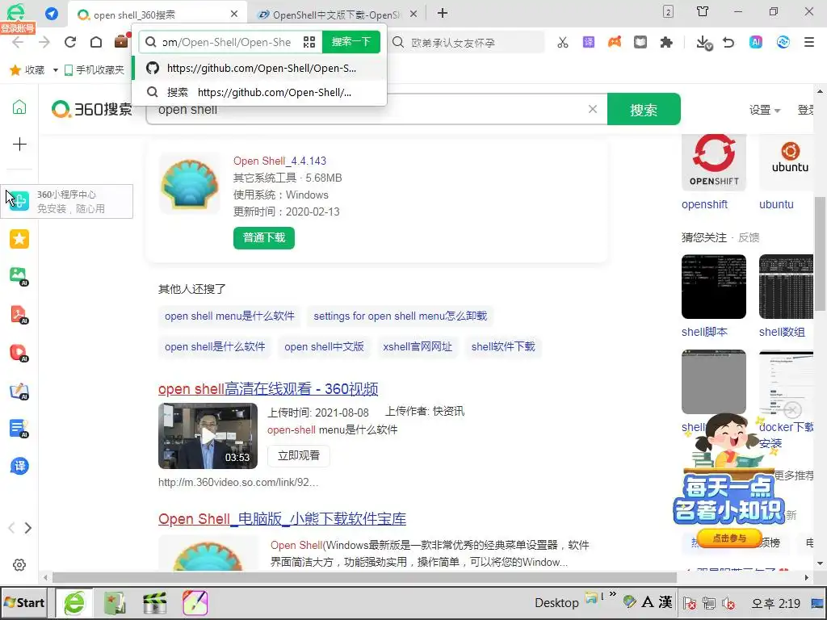Open sidebar AI video recorder icon
Viewport: 827px width, 620px height.
[19, 352]
